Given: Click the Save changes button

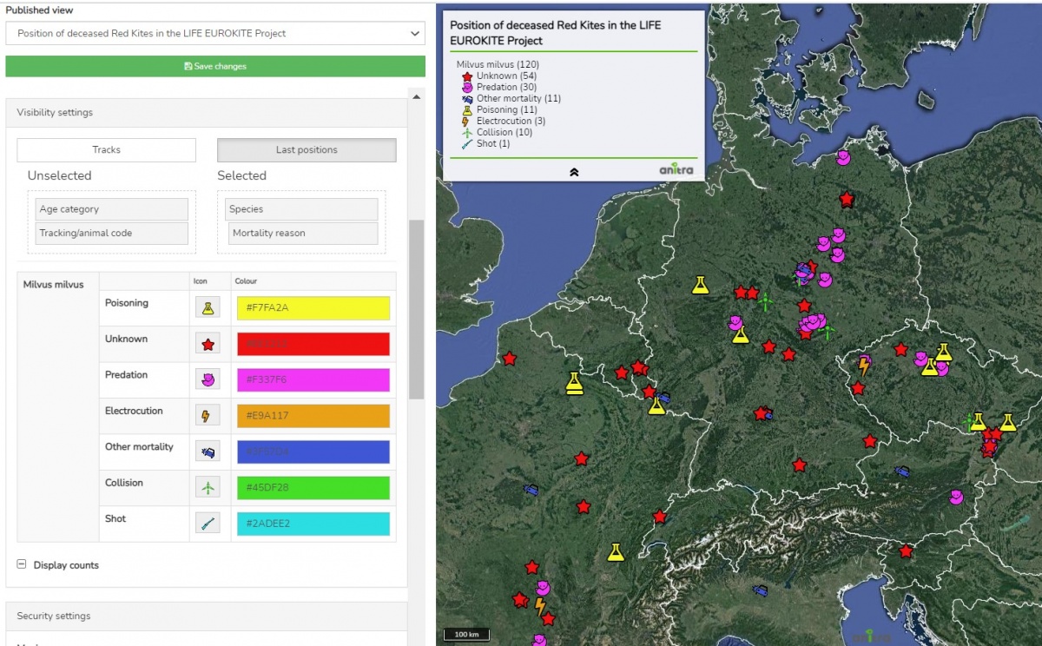Looking at the screenshot, I should point(215,66).
